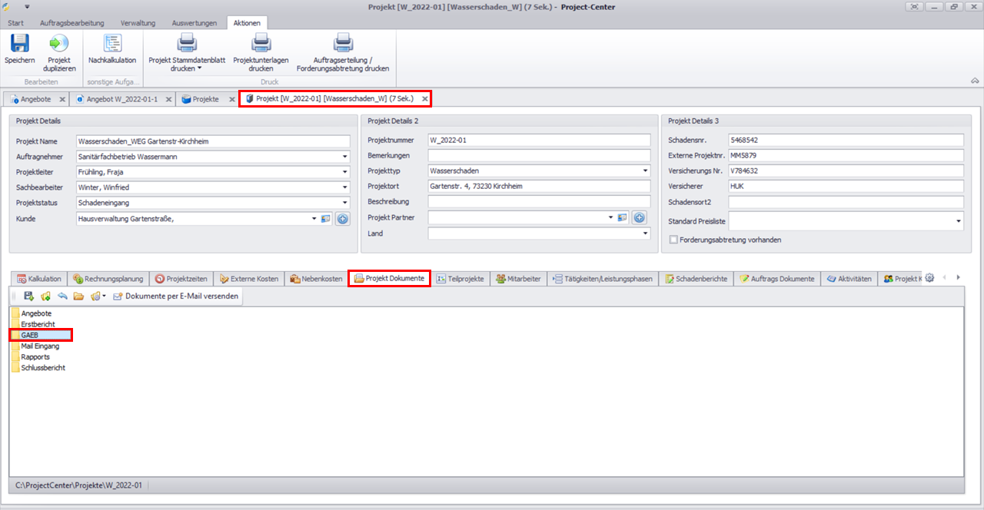Select the Schlussbericht folder
The width and height of the screenshot is (984, 510).
tap(42, 368)
